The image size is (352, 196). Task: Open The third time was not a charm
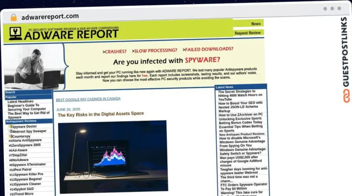coord(239,179)
